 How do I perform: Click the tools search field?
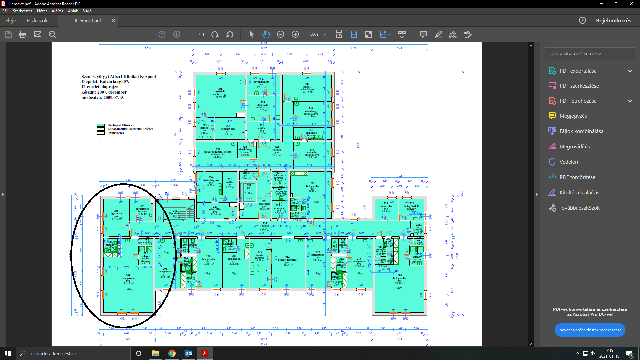point(589,53)
